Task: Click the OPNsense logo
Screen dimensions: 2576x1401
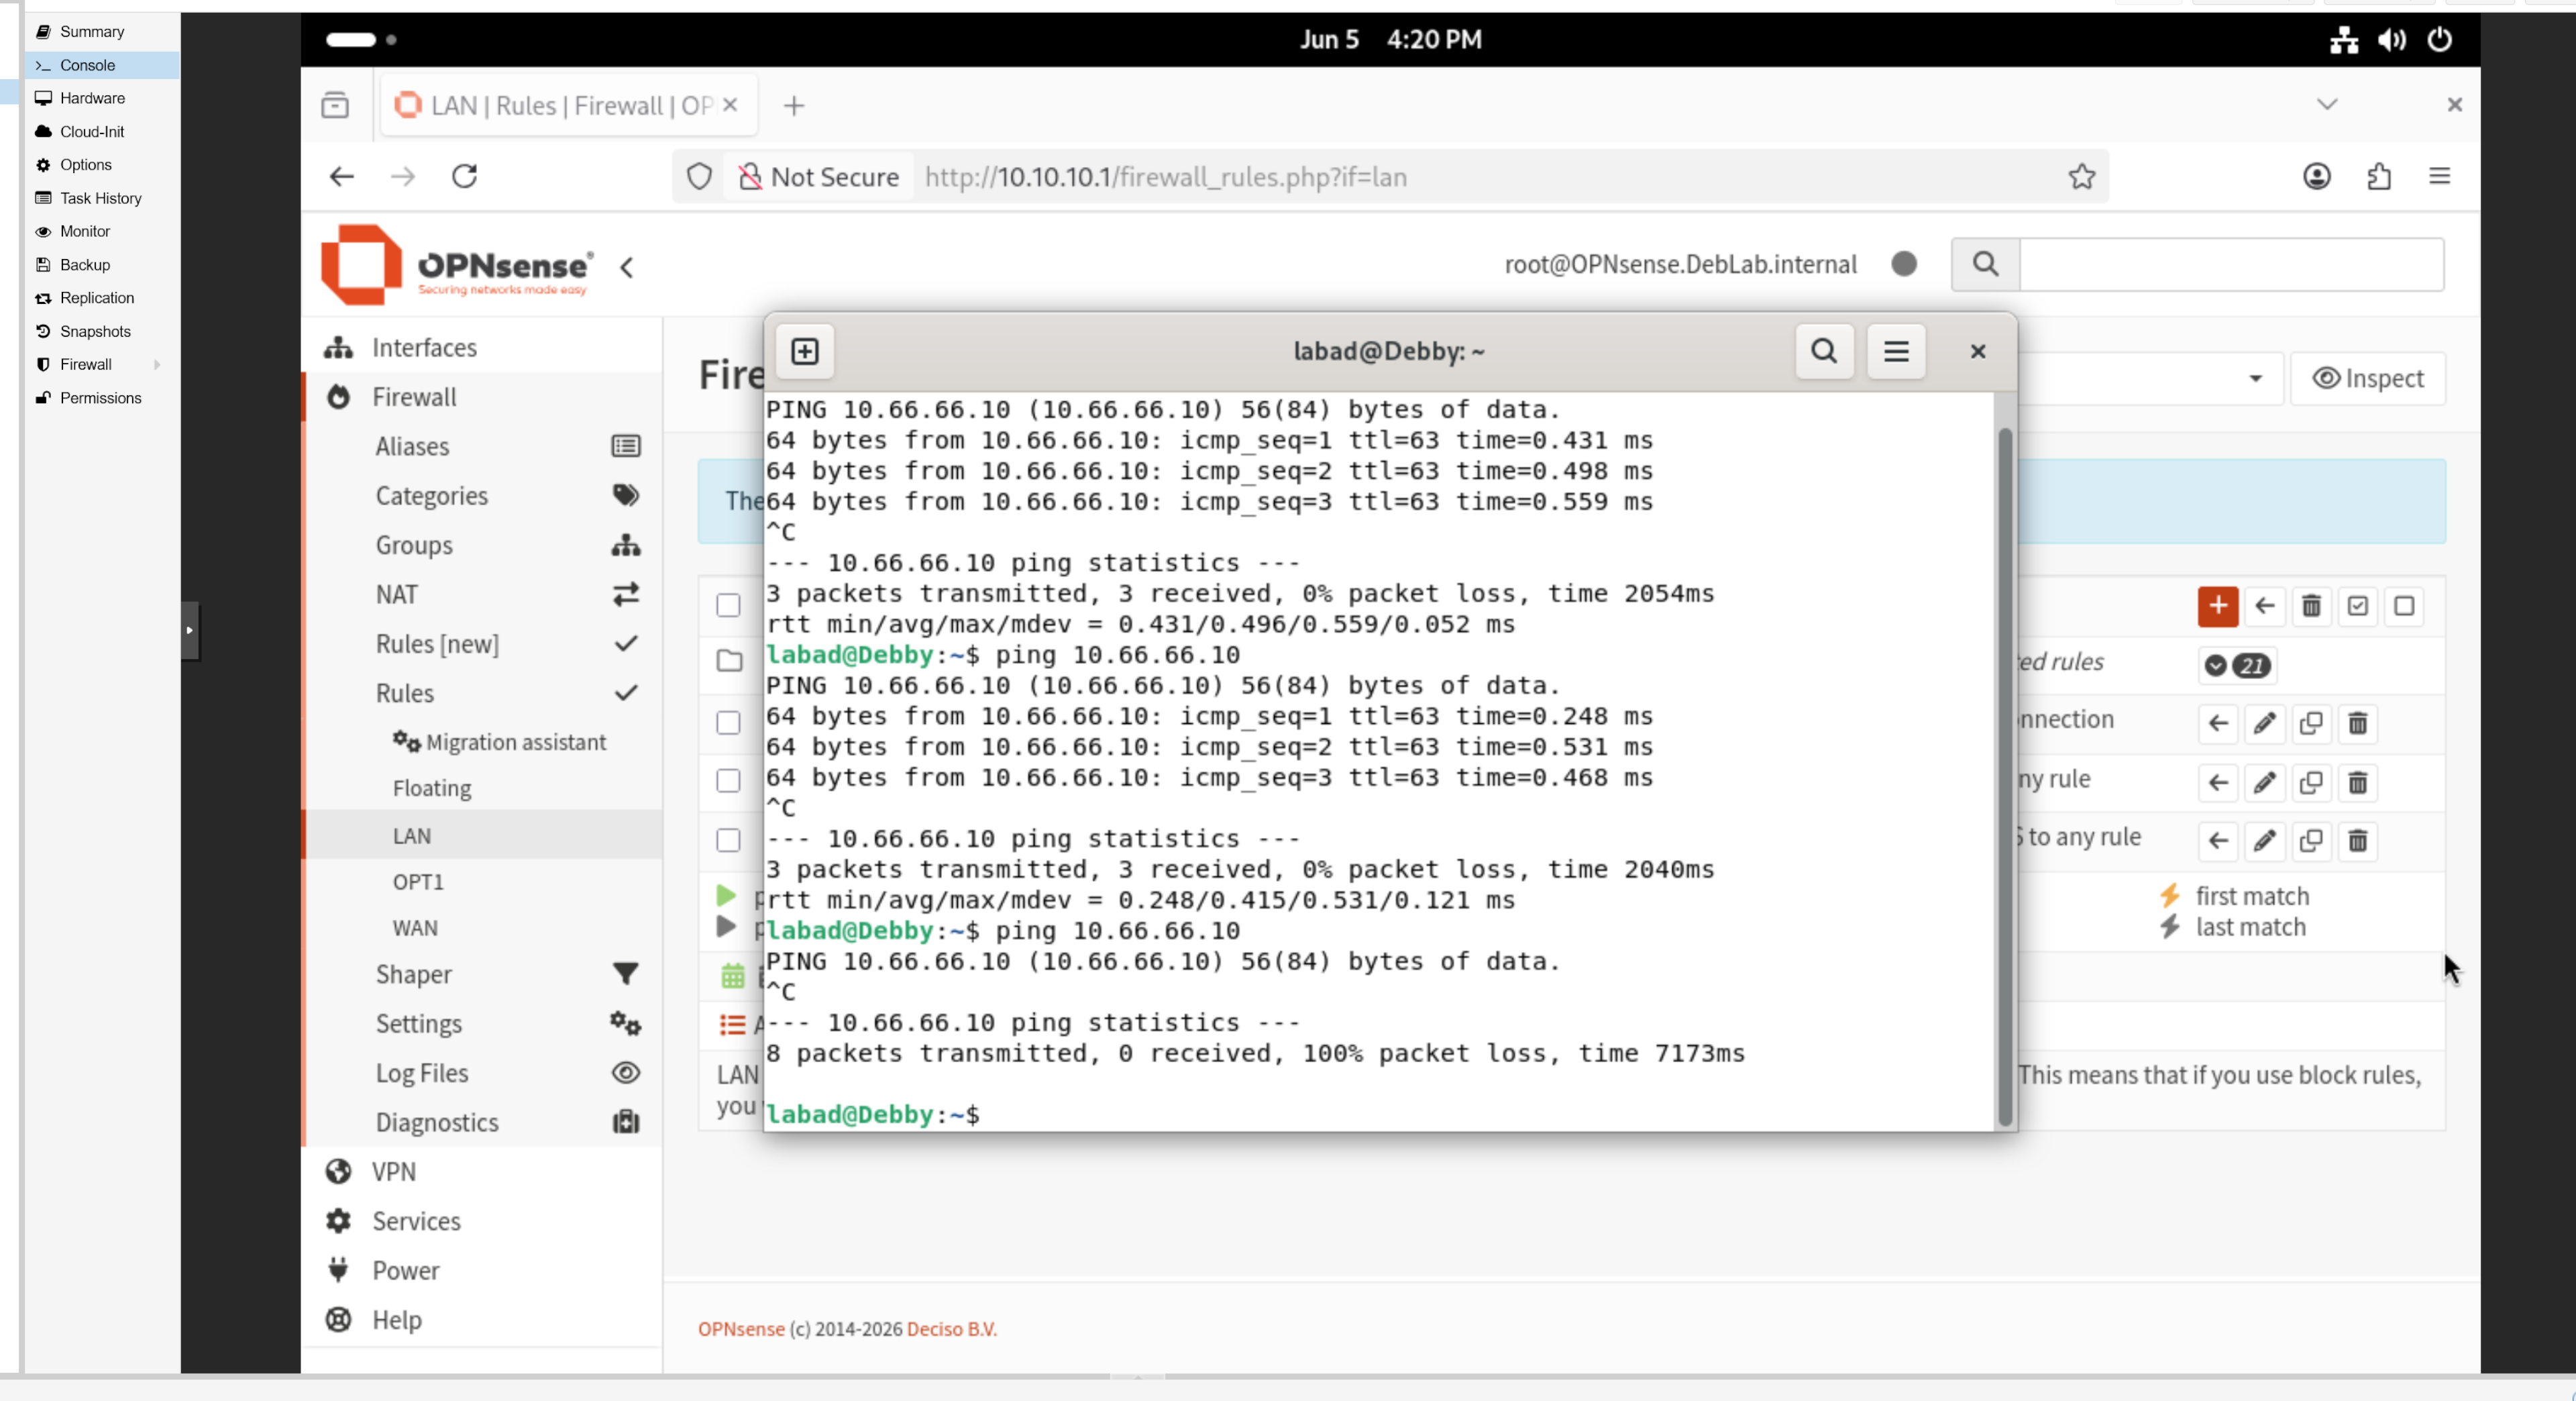Action: click(456, 265)
